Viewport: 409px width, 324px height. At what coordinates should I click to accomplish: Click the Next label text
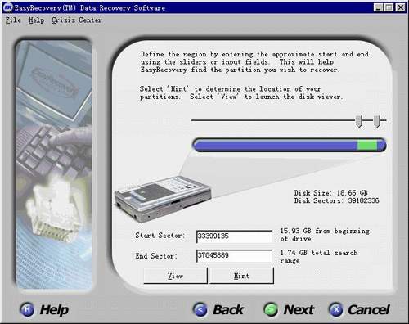pos(299,309)
